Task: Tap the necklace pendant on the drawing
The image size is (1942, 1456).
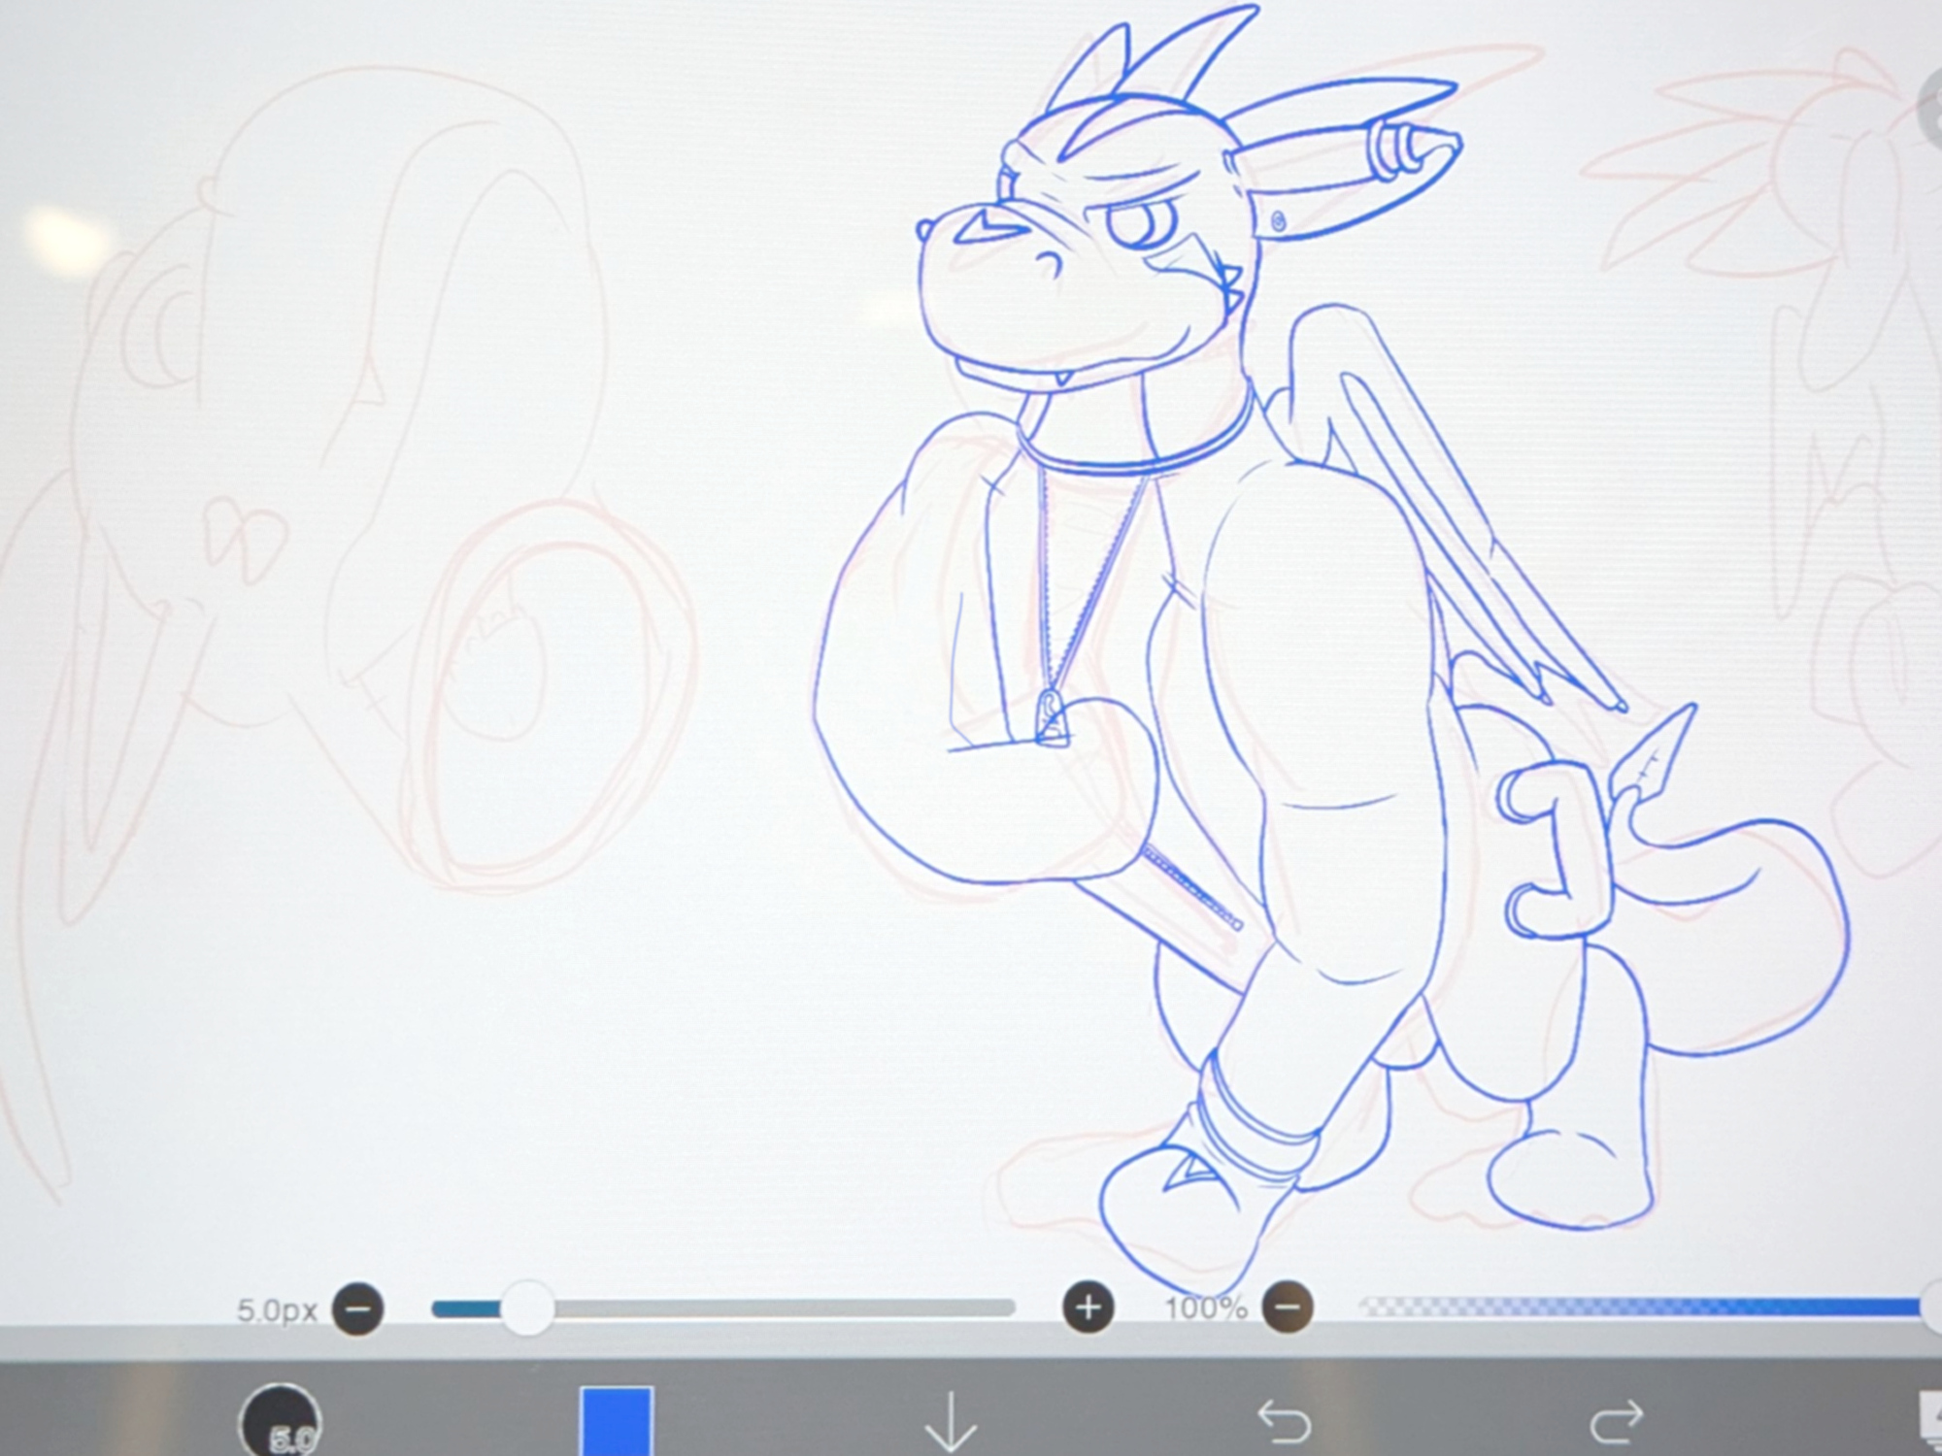Action: point(1052,715)
